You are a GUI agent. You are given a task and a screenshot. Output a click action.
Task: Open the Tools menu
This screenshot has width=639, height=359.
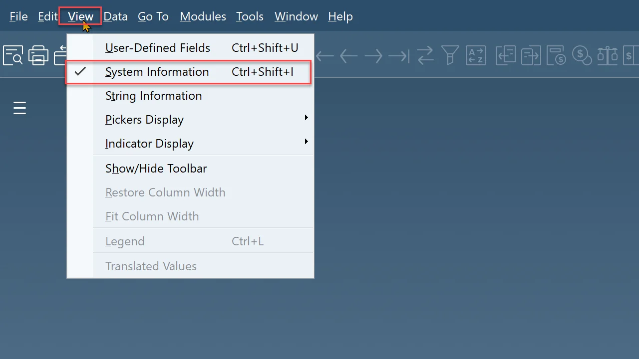pos(250,16)
